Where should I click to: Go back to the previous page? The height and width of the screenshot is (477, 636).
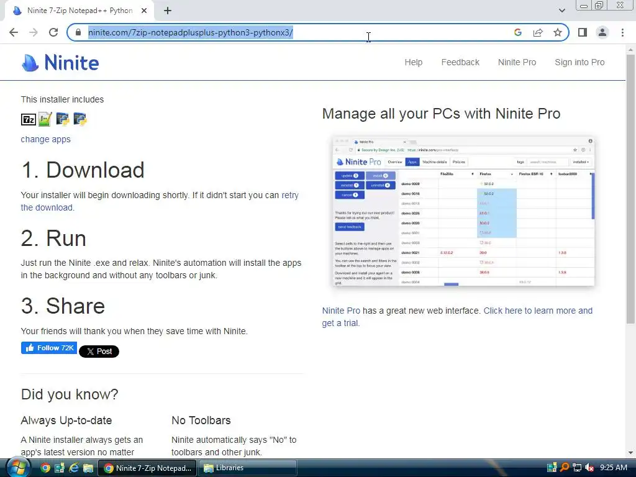point(14,32)
